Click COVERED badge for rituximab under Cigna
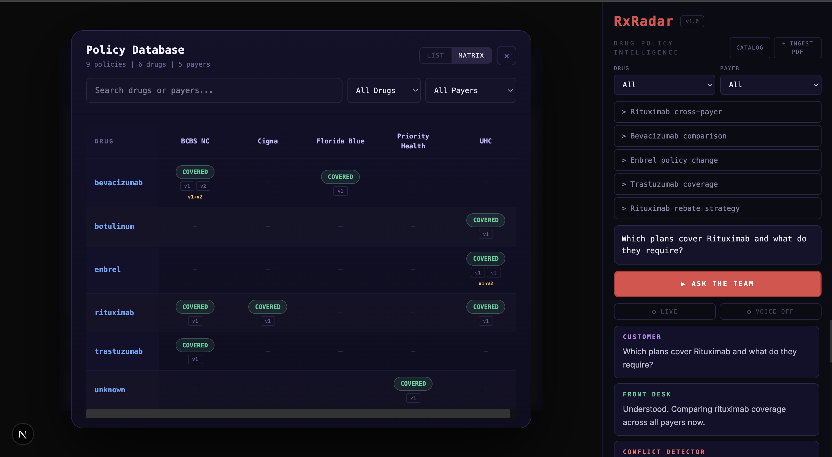Screen dimensions: 832x457 point(267,306)
